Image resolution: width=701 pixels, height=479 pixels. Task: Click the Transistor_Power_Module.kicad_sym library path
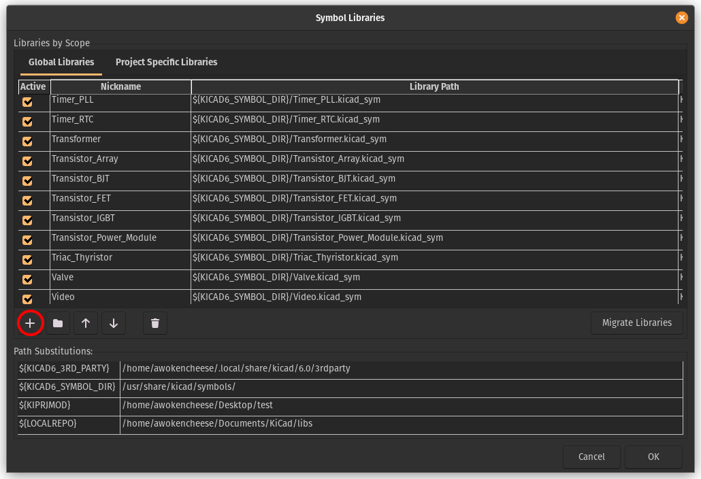click(434, 239)
